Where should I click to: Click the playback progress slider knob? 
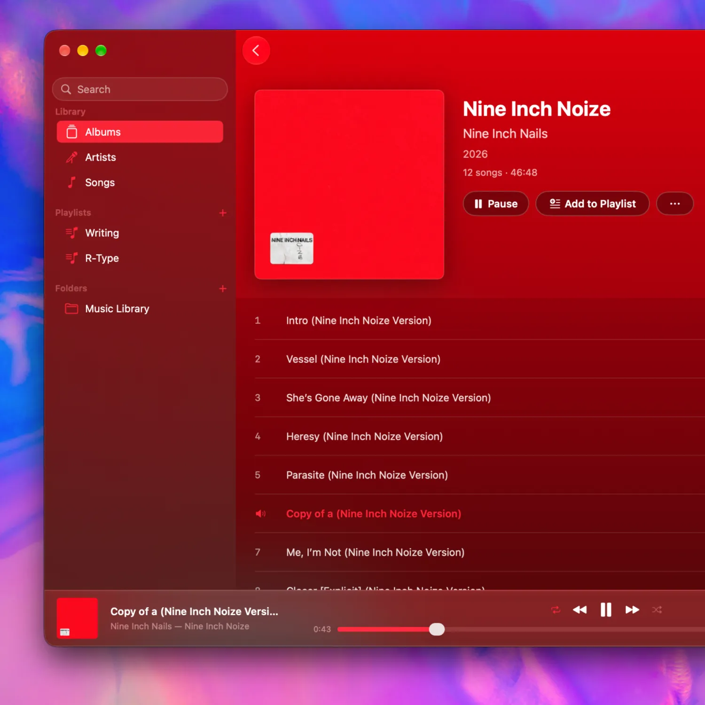click(x=437, y=629)
